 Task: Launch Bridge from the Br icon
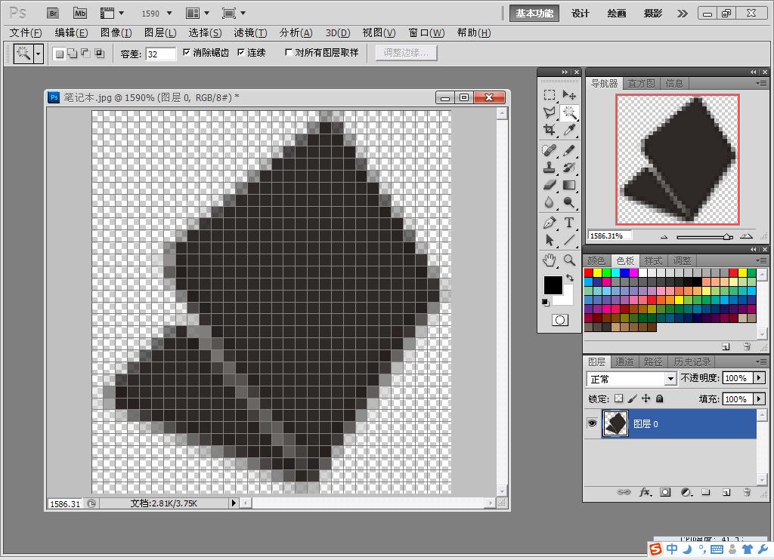(53, 14)
